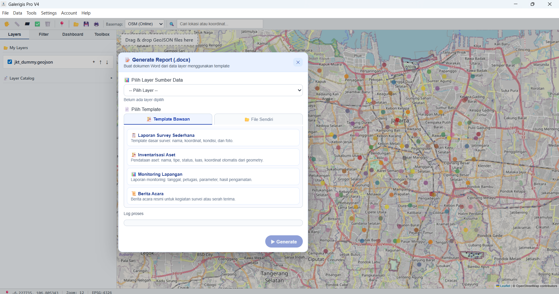Select the Template Bawaan tab
Image resolution: width=559 pixels, height=294 pixels.
coord(168,119)
